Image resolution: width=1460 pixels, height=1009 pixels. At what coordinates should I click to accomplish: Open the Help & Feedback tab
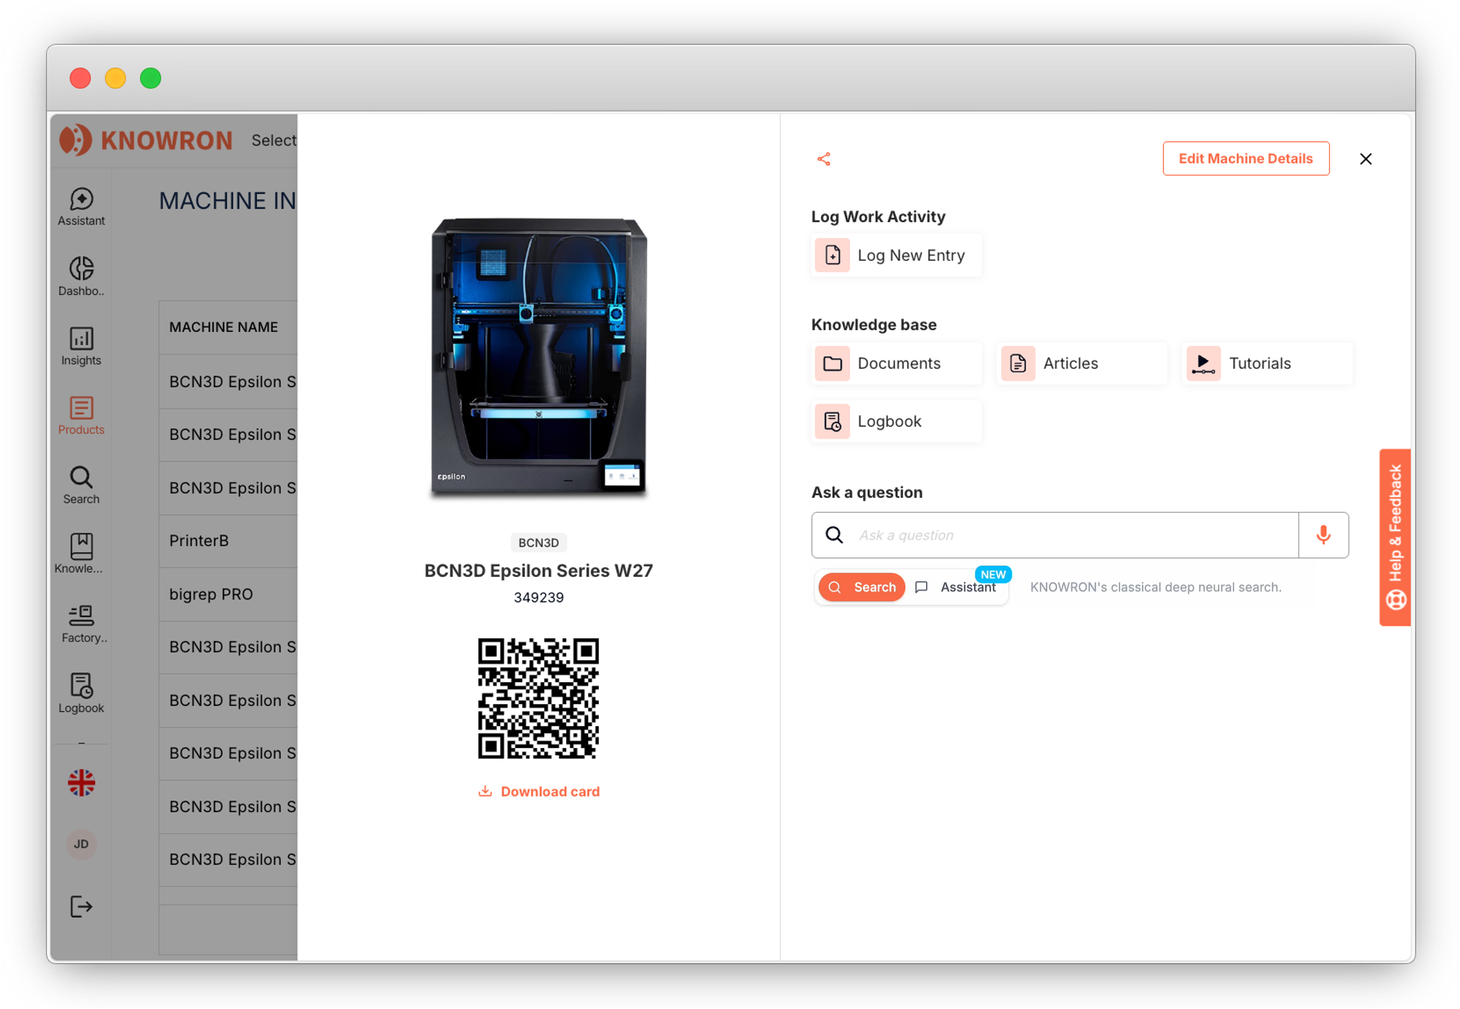(1395, 537)
